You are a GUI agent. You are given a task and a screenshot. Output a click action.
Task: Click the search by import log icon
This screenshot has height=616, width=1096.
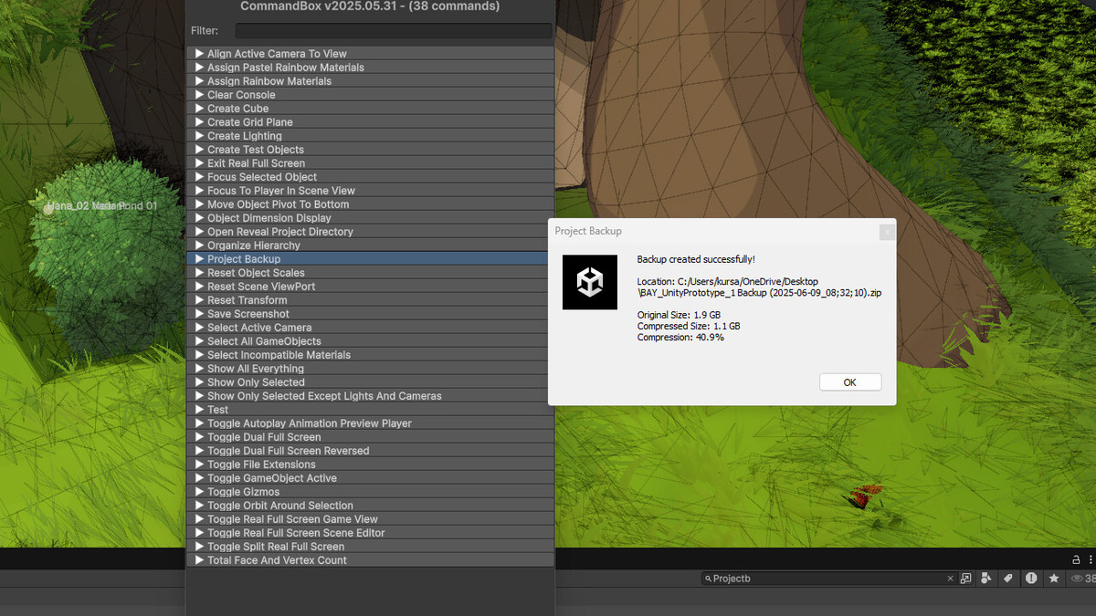(1031, 579)
